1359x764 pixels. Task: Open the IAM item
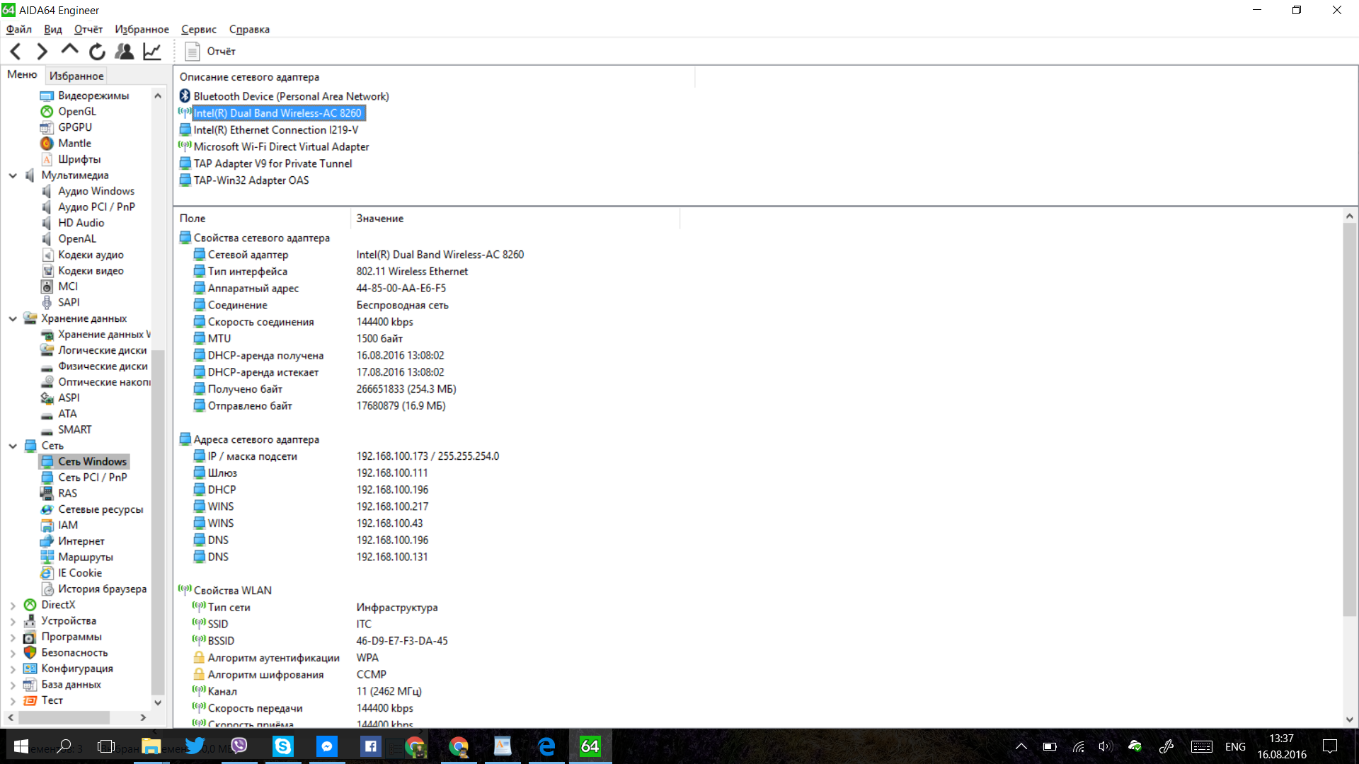click(68, 525)
